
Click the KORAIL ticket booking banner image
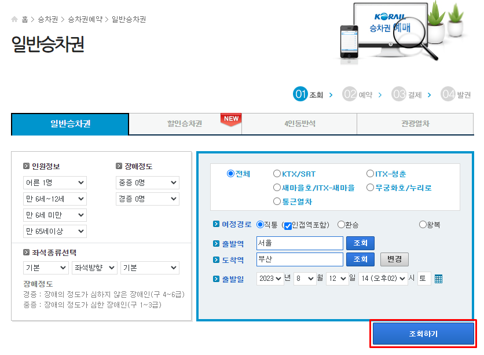tap(402, 32)
